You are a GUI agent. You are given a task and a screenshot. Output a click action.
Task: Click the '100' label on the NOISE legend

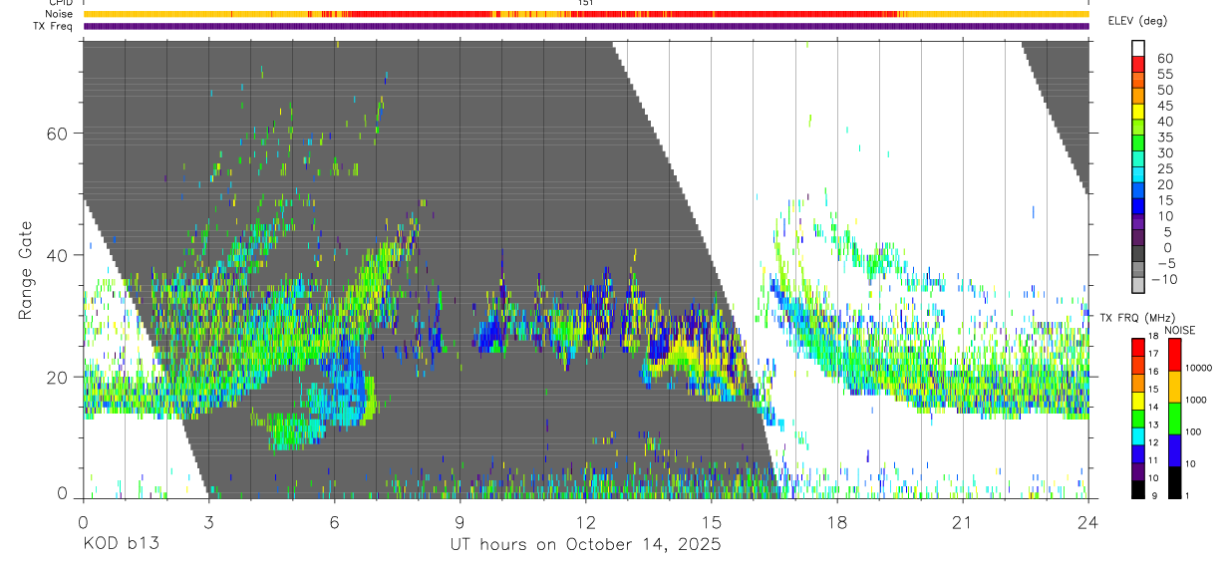pos(1193,431)
